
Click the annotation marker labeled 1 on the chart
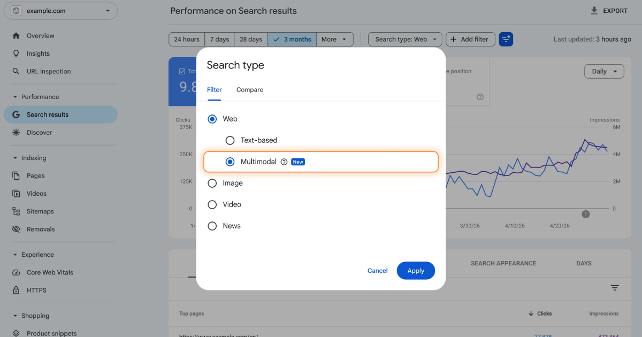click(x=585, y=214)
